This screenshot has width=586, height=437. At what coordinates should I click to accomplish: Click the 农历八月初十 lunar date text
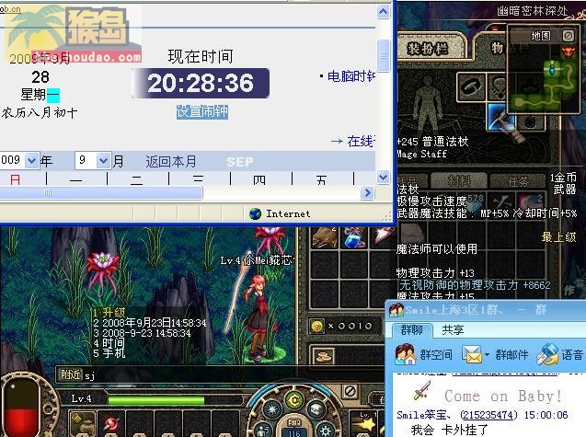point(40,112)
